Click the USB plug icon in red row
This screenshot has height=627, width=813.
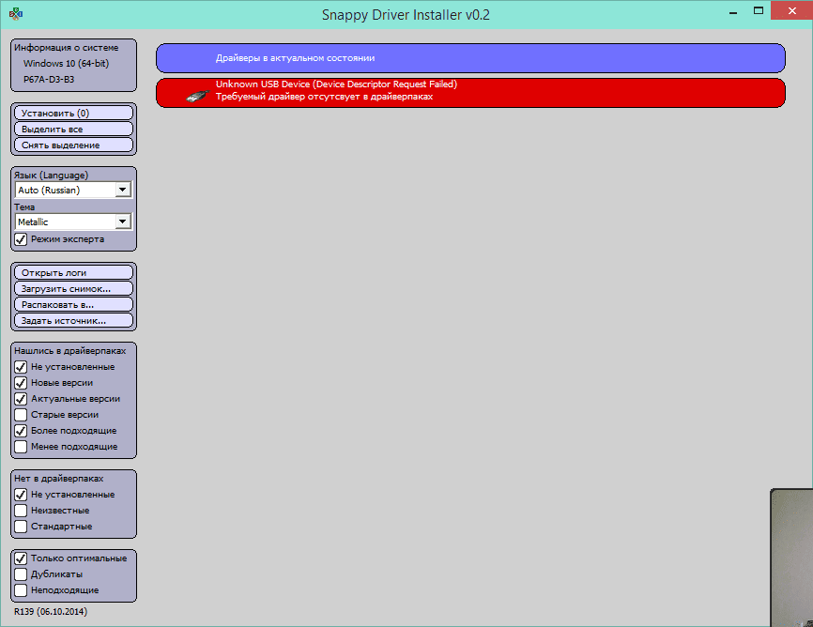197,96
